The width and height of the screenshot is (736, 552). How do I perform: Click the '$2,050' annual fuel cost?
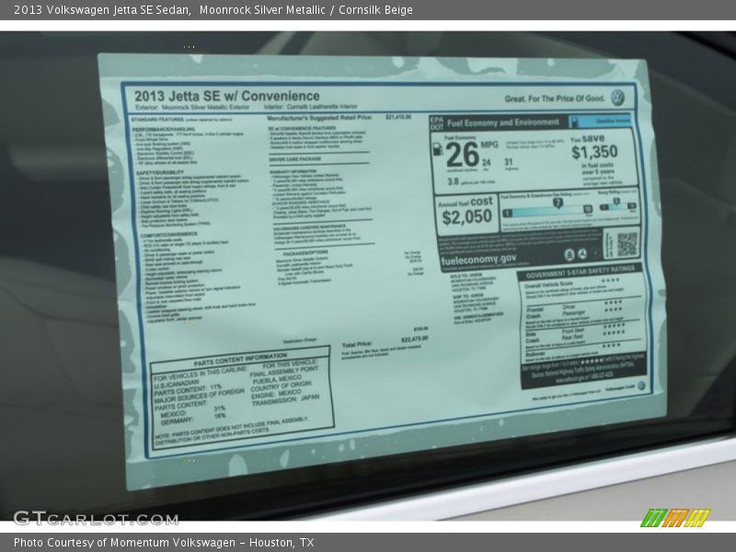(x=467, y=217)
